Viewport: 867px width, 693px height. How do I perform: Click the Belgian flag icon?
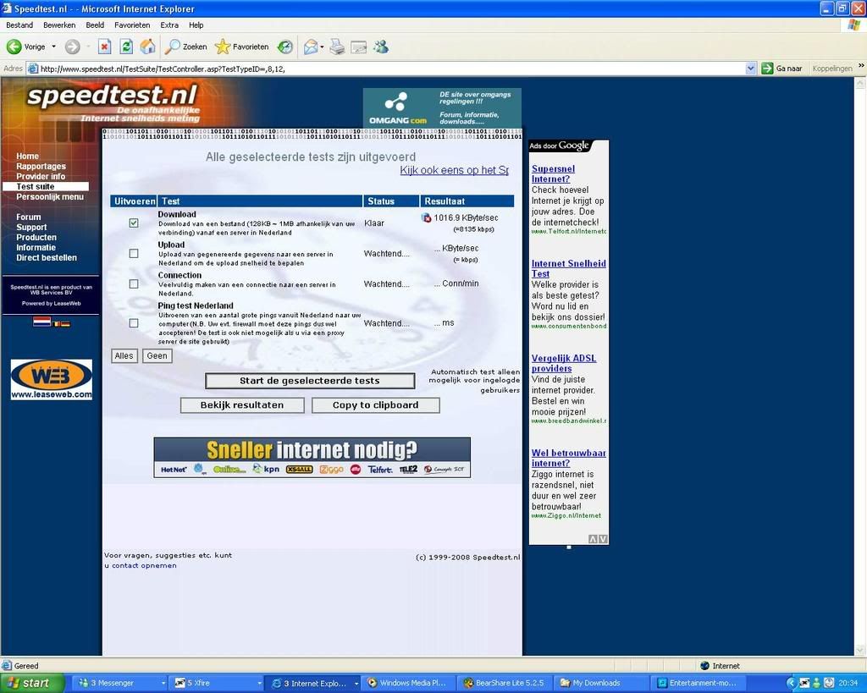[56, 324]
